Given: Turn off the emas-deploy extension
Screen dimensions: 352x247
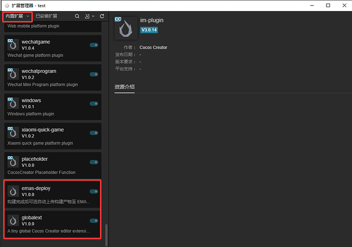Looking at the screenshot, I should pyautogui.click(x=94, y=191).
